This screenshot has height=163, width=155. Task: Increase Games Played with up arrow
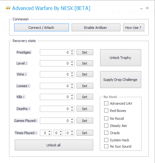(x=72, y=119)
